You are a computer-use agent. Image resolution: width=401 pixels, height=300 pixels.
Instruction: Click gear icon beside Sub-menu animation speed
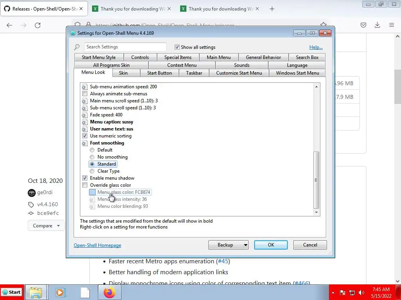click(85, 87)
